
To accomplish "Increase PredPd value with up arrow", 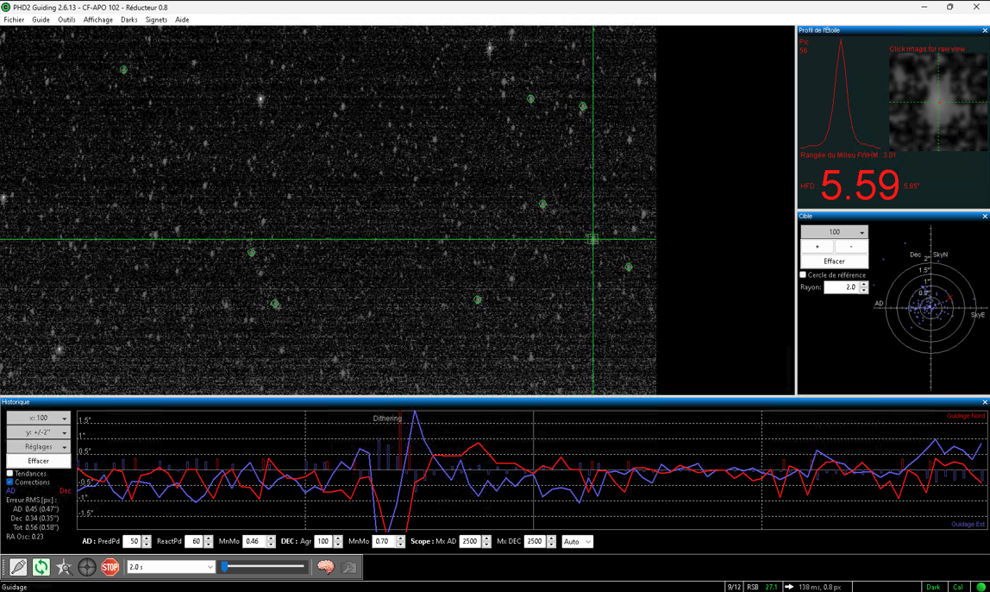I will 147,538.
